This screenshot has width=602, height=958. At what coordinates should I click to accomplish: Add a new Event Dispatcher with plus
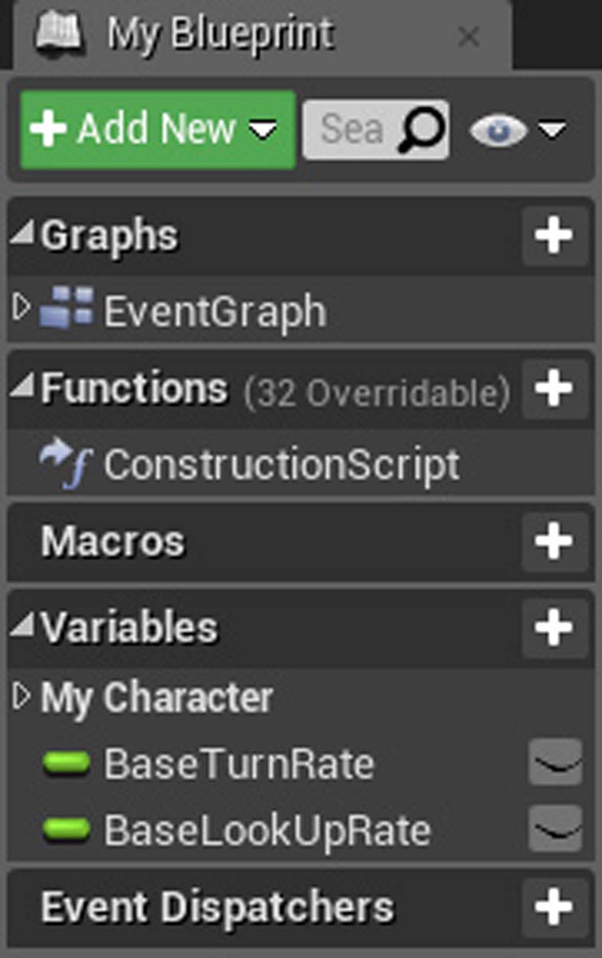[554, 907]
